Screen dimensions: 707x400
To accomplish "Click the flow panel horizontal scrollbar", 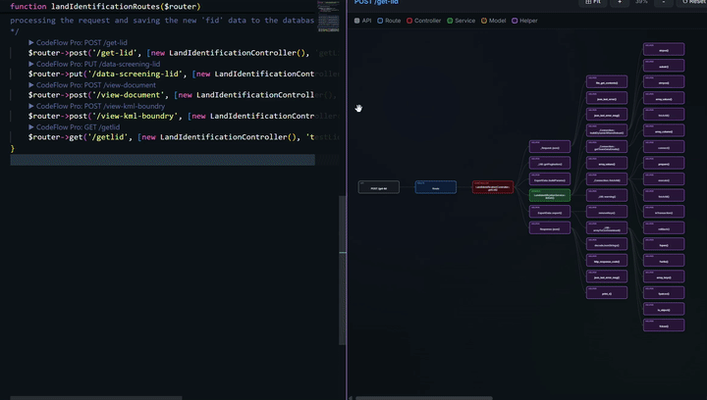I will point(424,398).
